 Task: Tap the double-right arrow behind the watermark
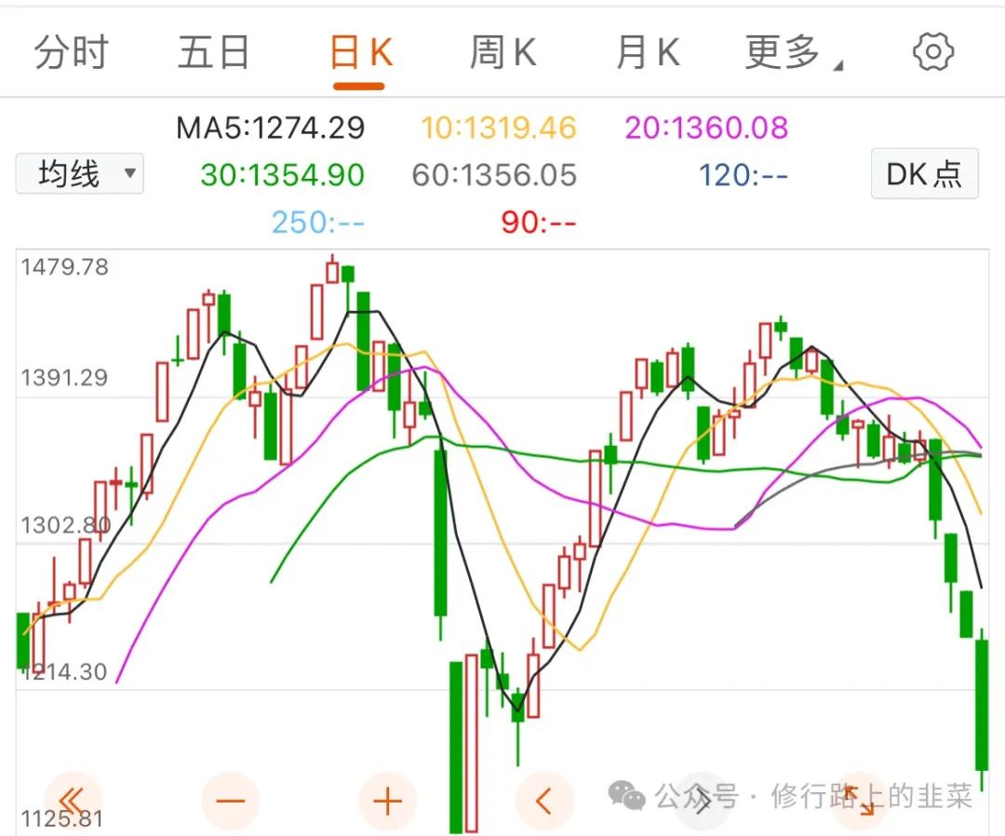coord(703,800)
